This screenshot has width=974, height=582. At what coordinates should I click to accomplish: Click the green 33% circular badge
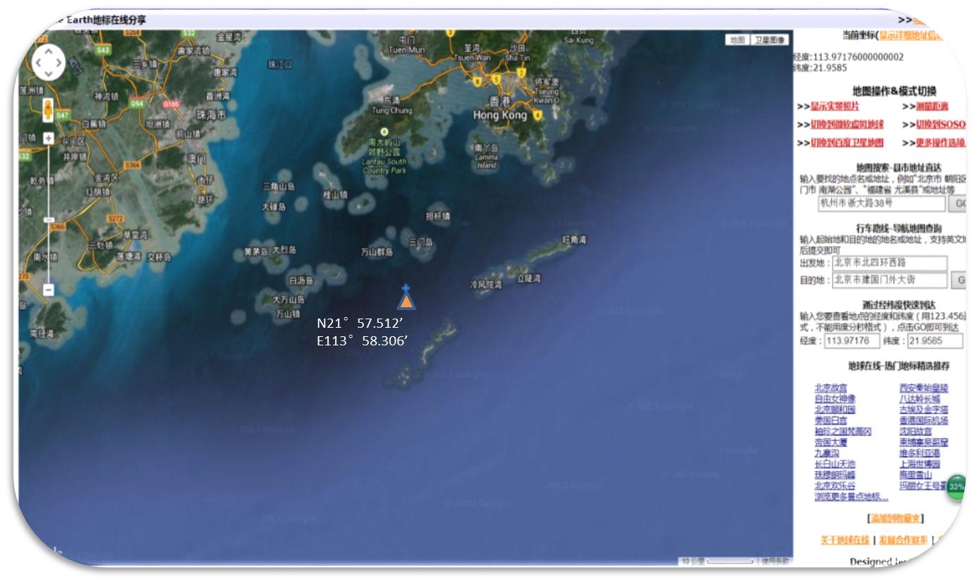click(956, 487)
